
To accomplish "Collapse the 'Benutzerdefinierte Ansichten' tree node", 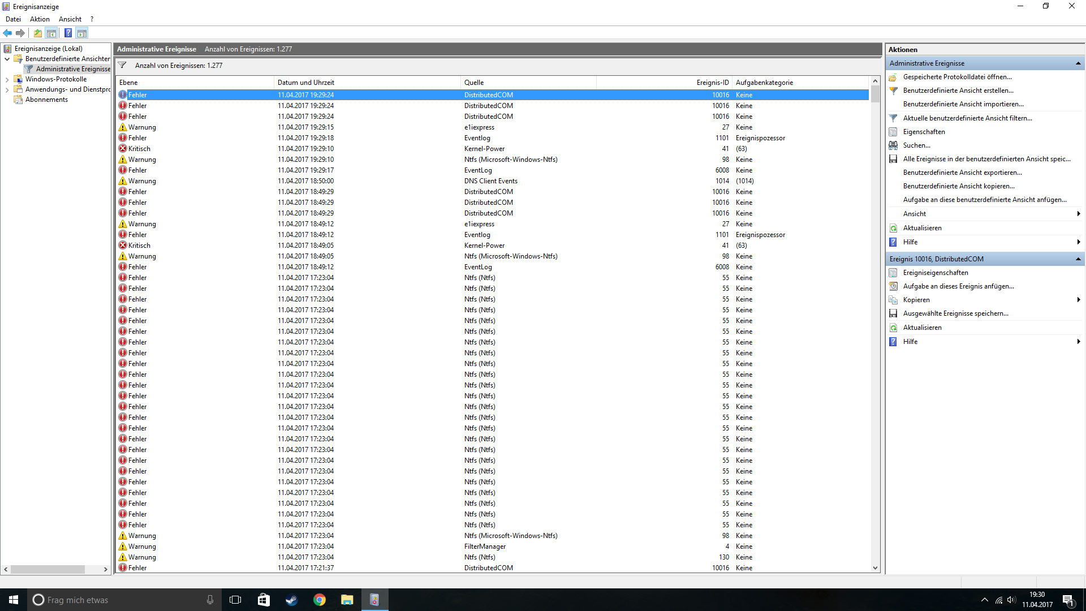I will click(x=7, y=59).
